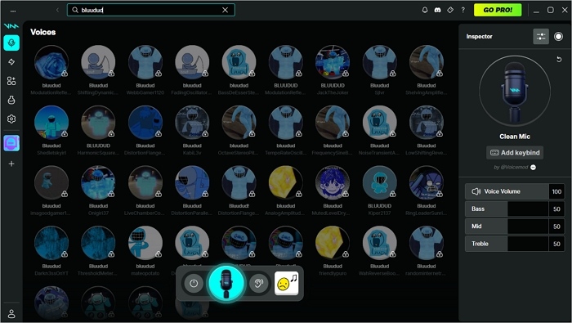
Task: Click the Treble value 50
Action: [556, 244]
